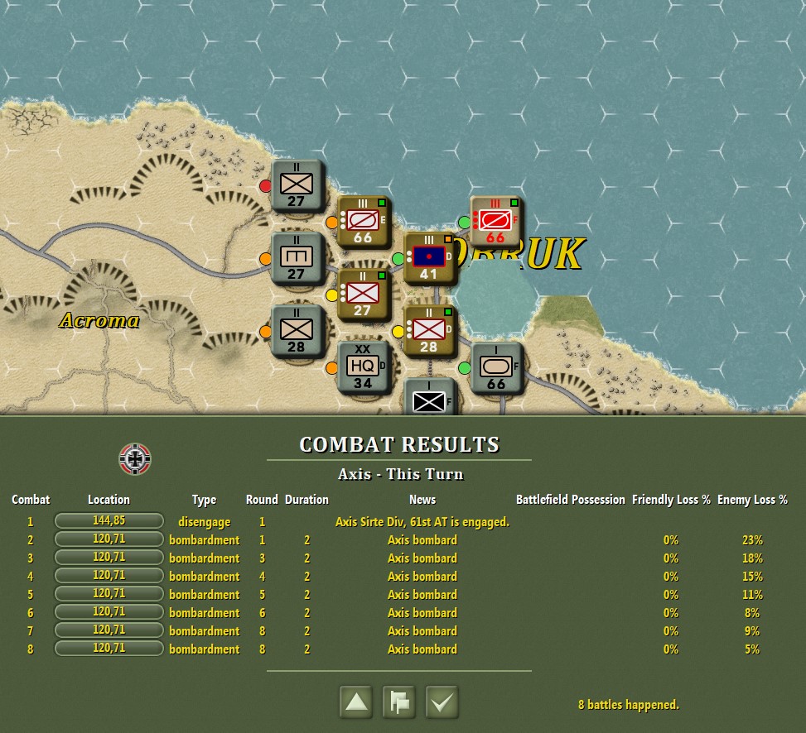Image resolution: width=806 pixels, height=733 pixels.
Task: Select brown armored unit 66 marked E
Action: click(364, 222)
